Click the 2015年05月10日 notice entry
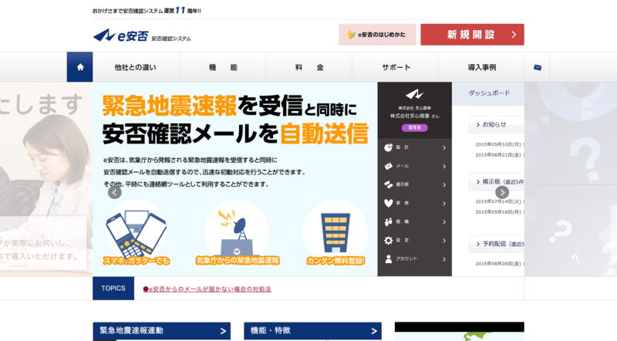The height and width of the screenshot is (341, 617). pyautogui.click(x=500, y=144)
